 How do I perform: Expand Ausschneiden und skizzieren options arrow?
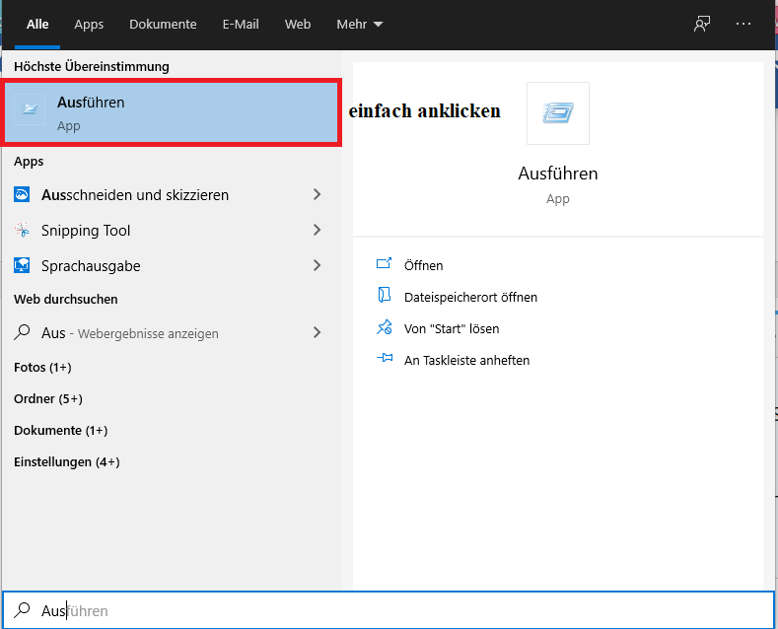tap(317, 195)
